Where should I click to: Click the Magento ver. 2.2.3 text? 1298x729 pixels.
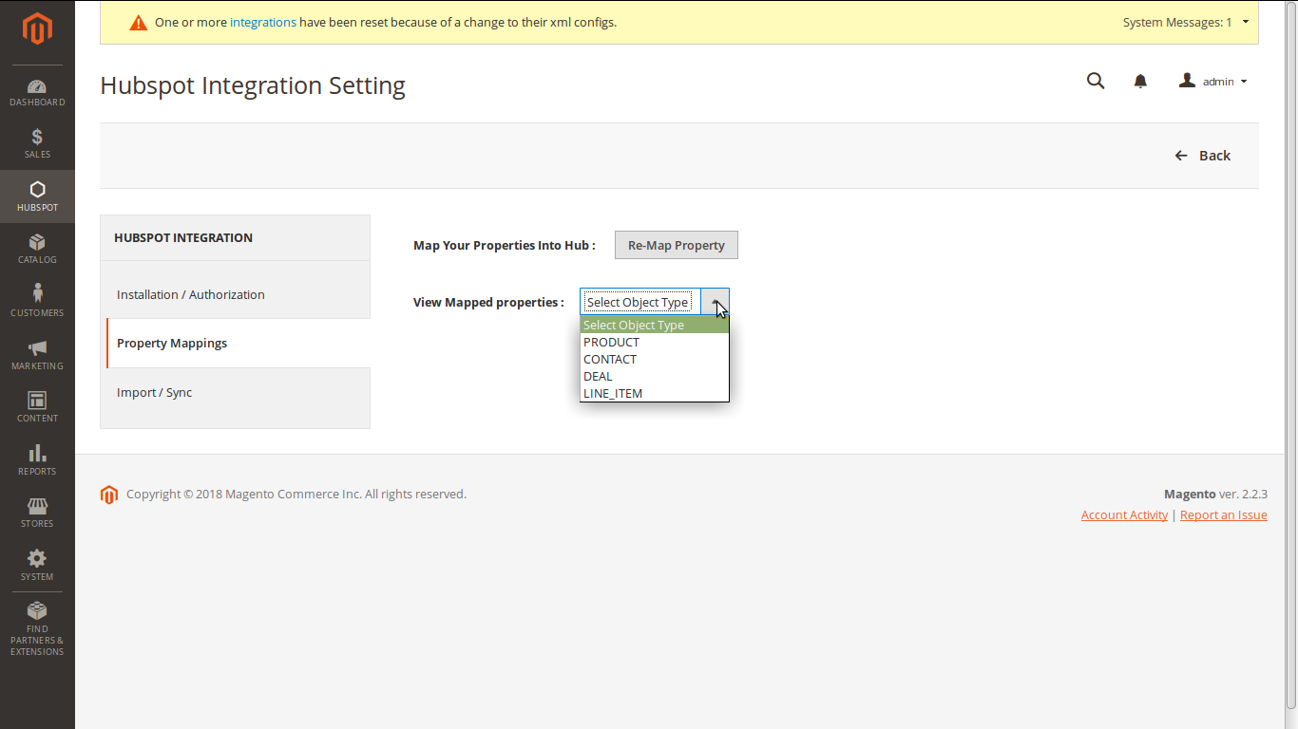click(x=1215, y=494)
